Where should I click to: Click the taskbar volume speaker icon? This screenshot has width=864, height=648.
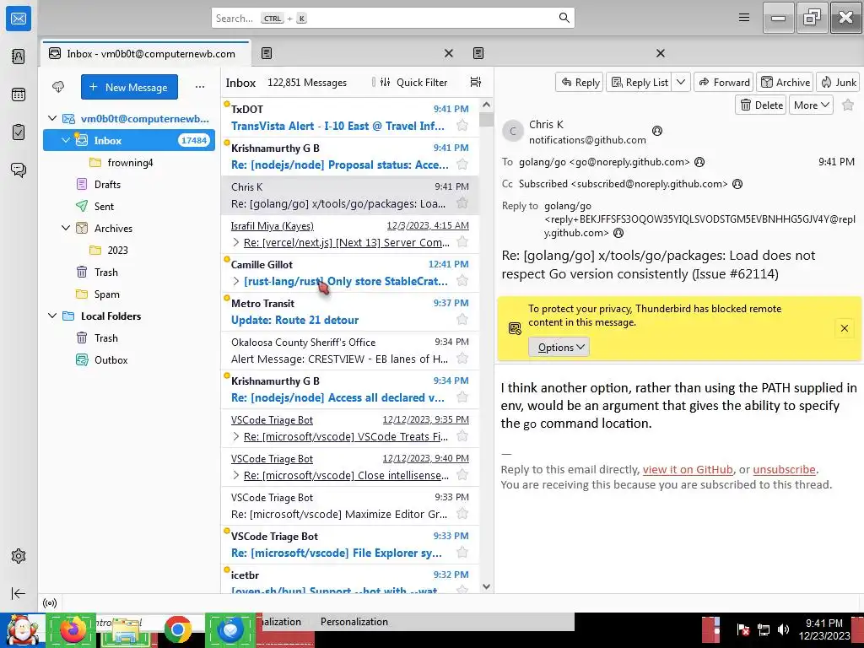(783, 629)
